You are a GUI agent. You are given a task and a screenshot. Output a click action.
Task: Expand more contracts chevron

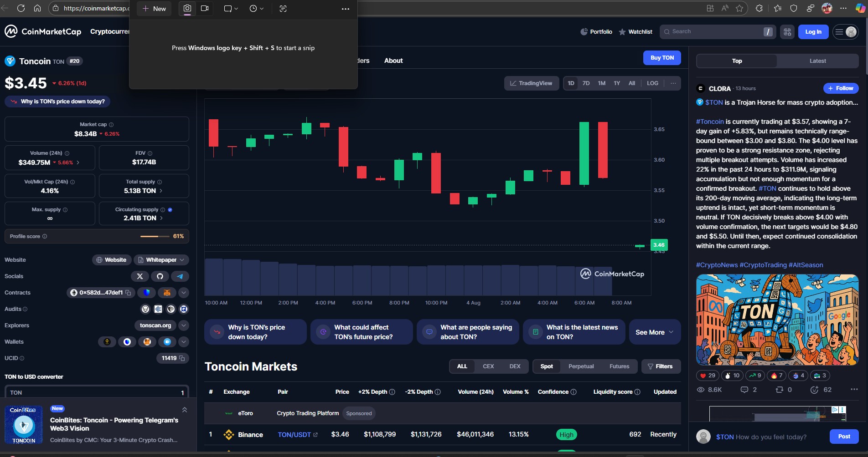point(184,293)
